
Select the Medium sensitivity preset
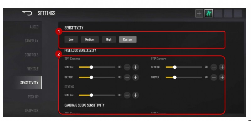coord(90,39)
